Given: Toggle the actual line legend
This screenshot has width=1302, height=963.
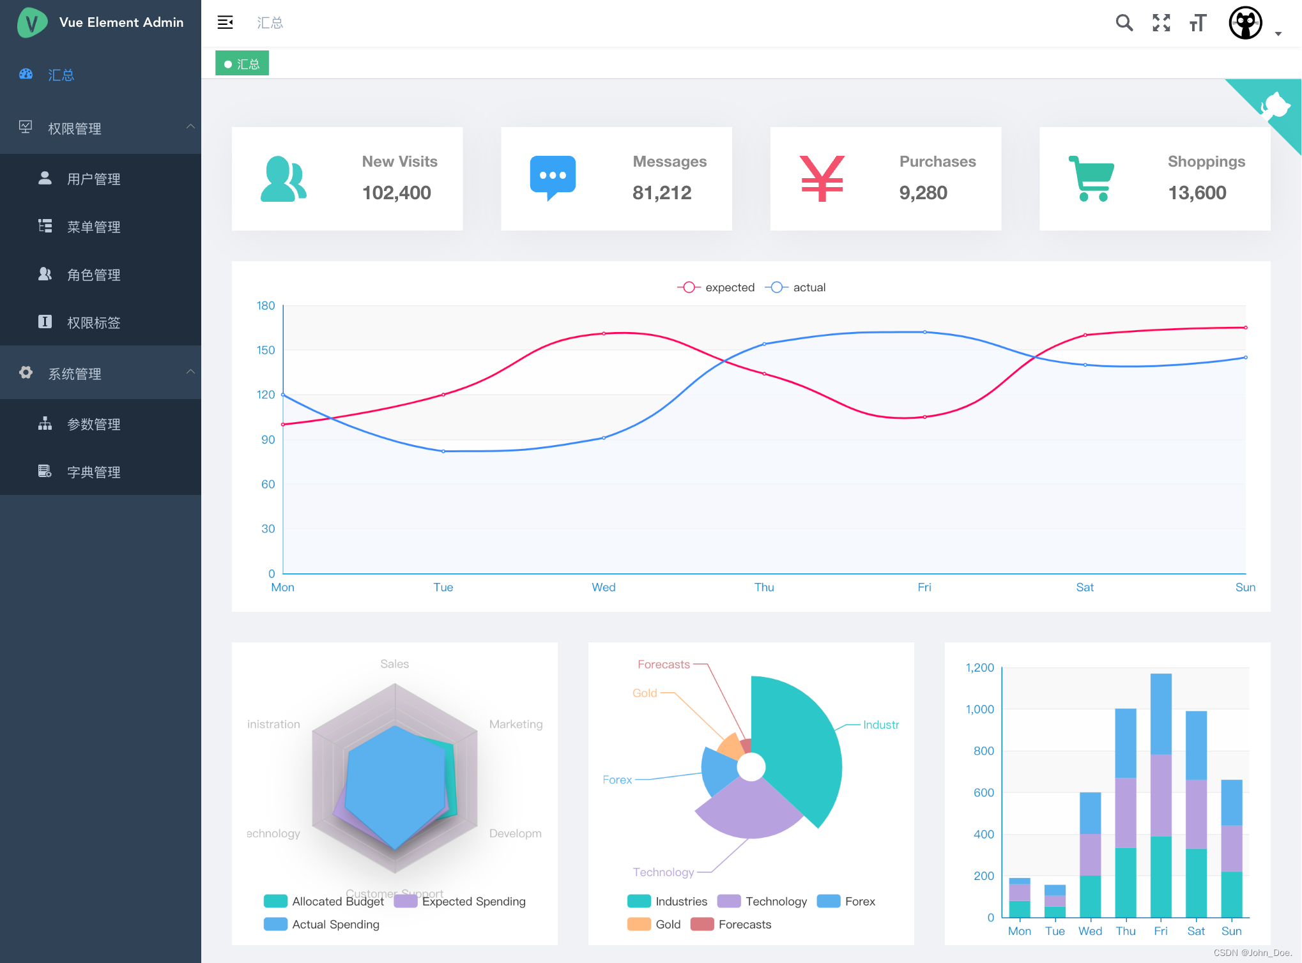Looking at the screenshot, I should pos(795,287).
